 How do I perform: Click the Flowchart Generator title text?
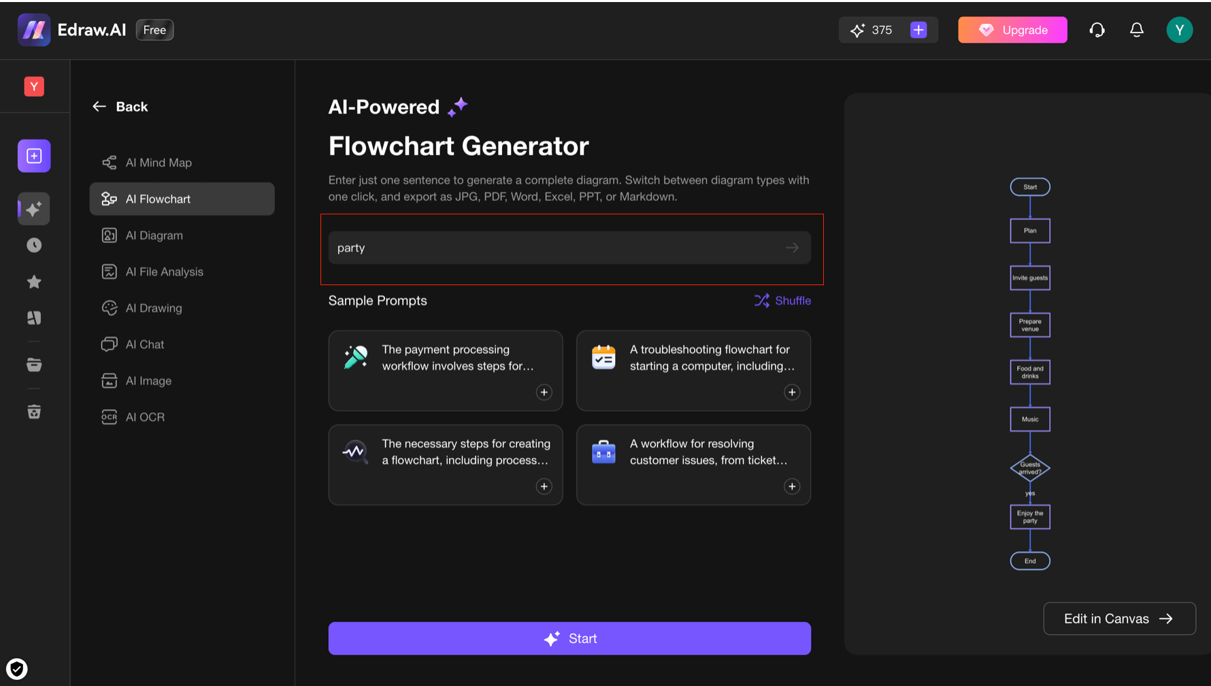[459, 146]
